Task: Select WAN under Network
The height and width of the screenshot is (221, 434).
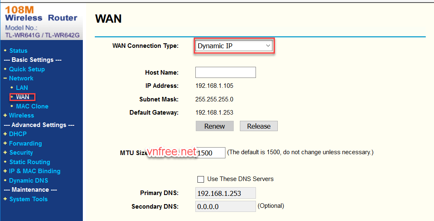Action: click(x=23, y=97)
